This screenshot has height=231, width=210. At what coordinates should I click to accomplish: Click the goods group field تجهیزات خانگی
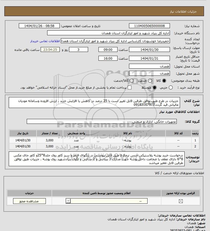click(x=102, y=122)
